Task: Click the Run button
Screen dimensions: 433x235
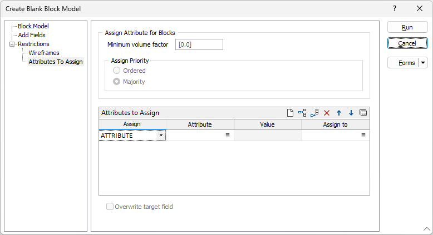Action: tap(407, 27)
